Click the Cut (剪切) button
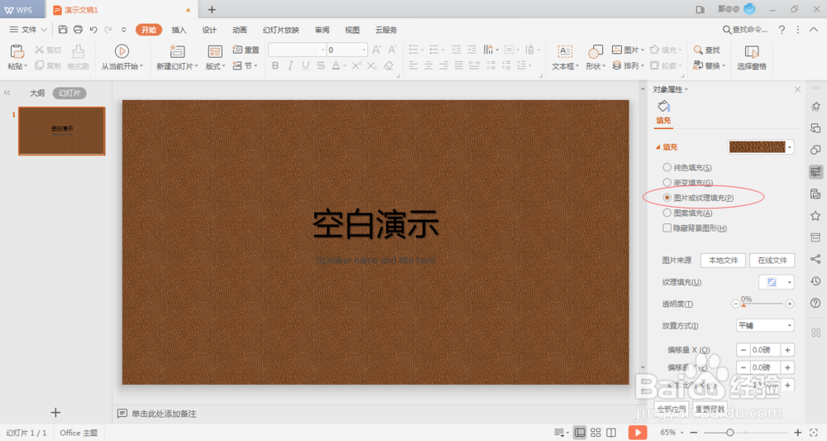827x441 pixels. (47, 50)
